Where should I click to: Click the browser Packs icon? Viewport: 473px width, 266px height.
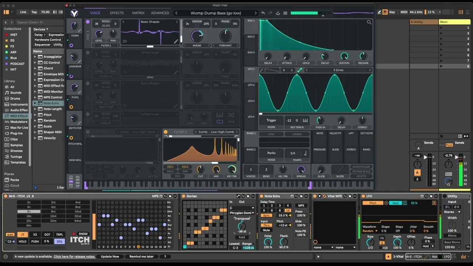click(7, 180)
